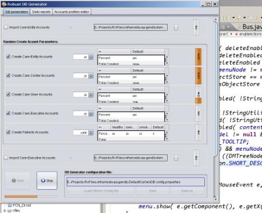Image resolution: width=262 pixels, height=213 pixels.
Task: Click Load DBGen Config file button
Action: coord(101,191)
